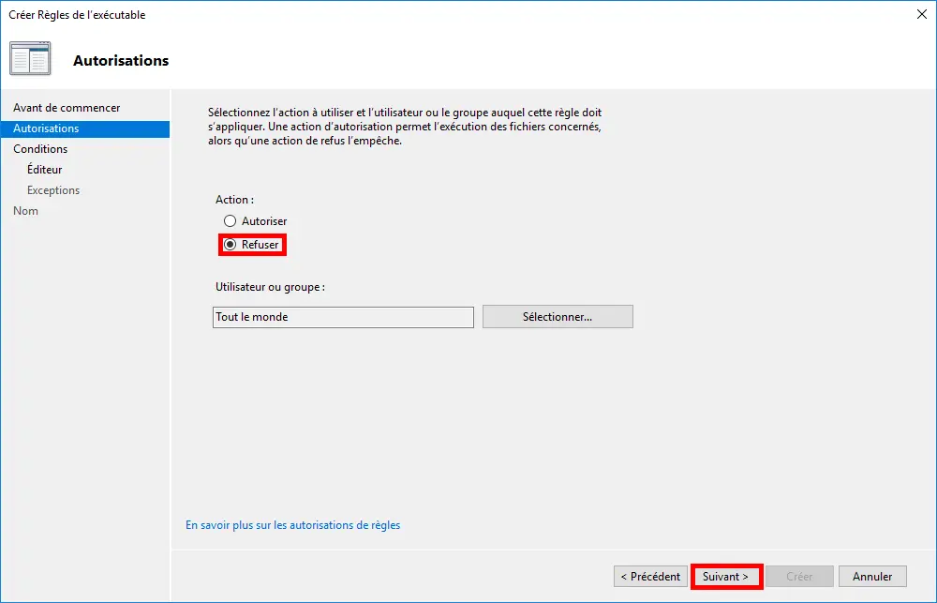Open the Autorisations step in sidebar
Screen dimensions: 937x603
pyautogui.click(x=46, y=128)
